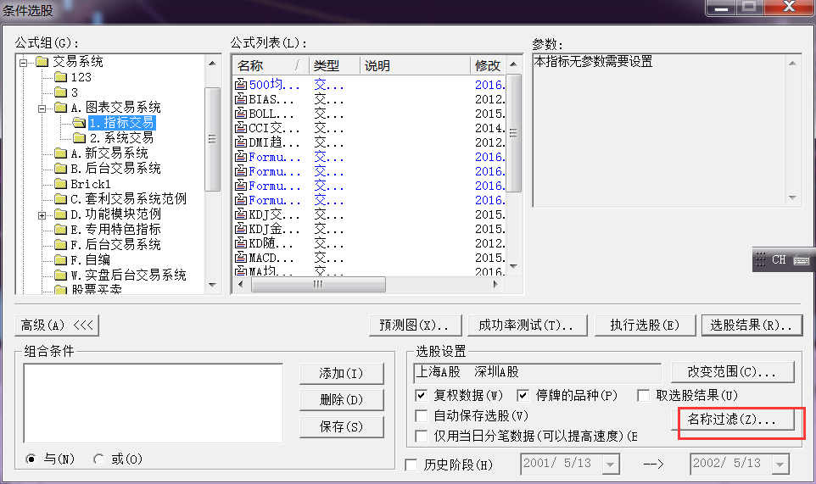Sort the list by 类型 column header
This screenshot has width=816, height=484.
[x=334, y=65]
